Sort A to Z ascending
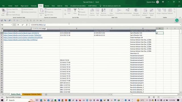The width and height of the screenshot is (182, 102). coord(65,10)
